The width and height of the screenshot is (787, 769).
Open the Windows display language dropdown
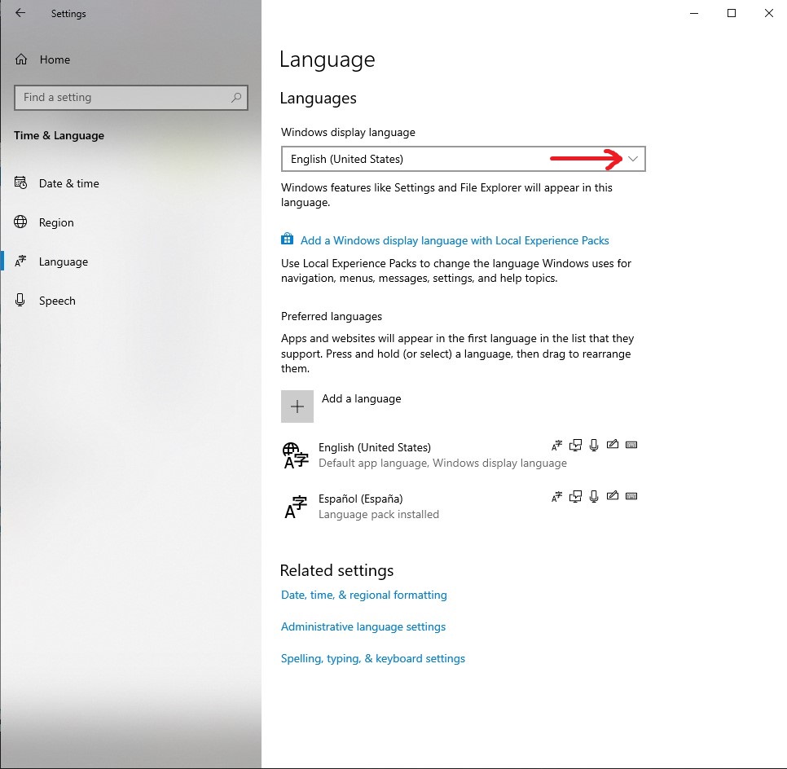pyautogui.click(x=464, y=159)
